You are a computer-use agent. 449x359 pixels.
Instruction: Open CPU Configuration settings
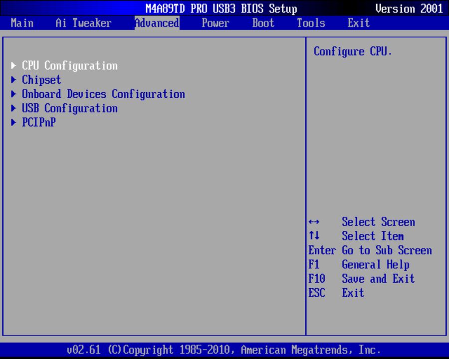pyautogui.click(x=69, y=65)
